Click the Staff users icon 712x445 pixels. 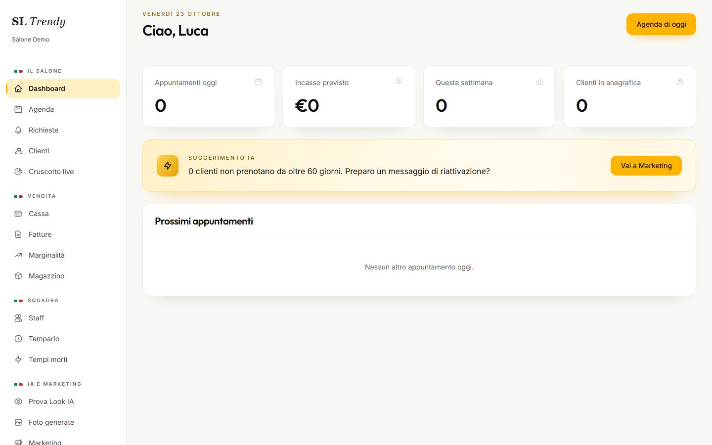(x=18, y=318)
